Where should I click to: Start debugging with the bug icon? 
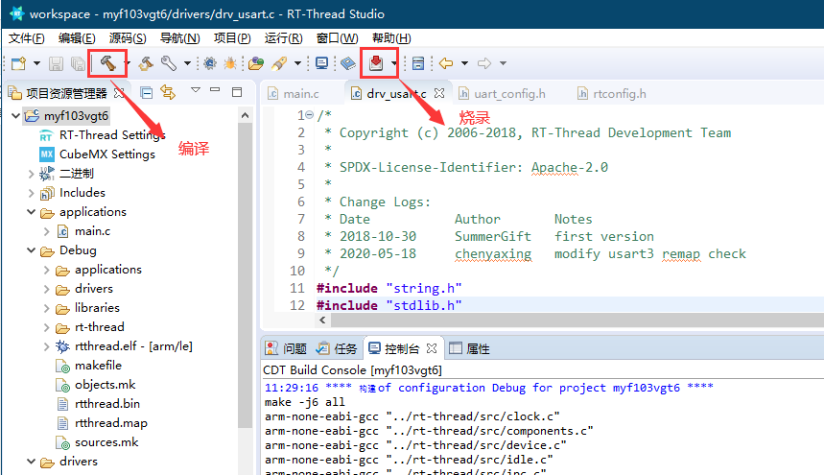pyautogui.click(x=229, y=63)
